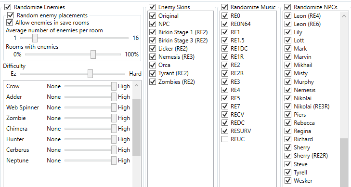Screen dimensions: 351x187
Task: Uncheck Nikolai (RE3R) NPC
Action: pos(288,107)
